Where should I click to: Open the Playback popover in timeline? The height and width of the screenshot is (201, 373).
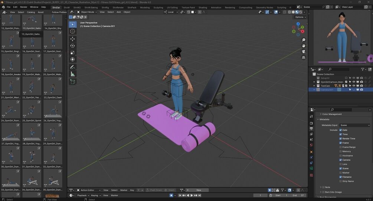83,195
